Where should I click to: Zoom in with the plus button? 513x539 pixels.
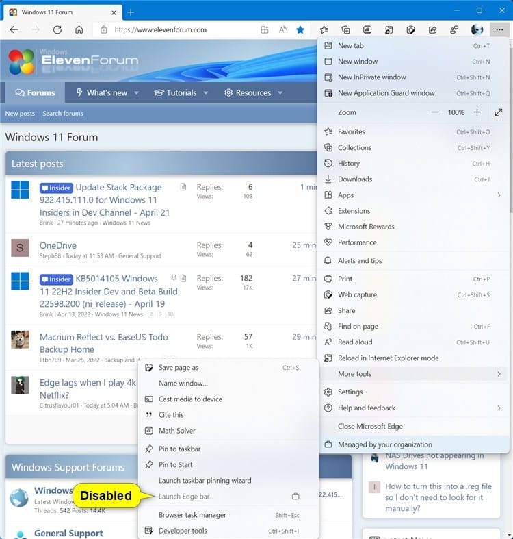pos(477,112)
